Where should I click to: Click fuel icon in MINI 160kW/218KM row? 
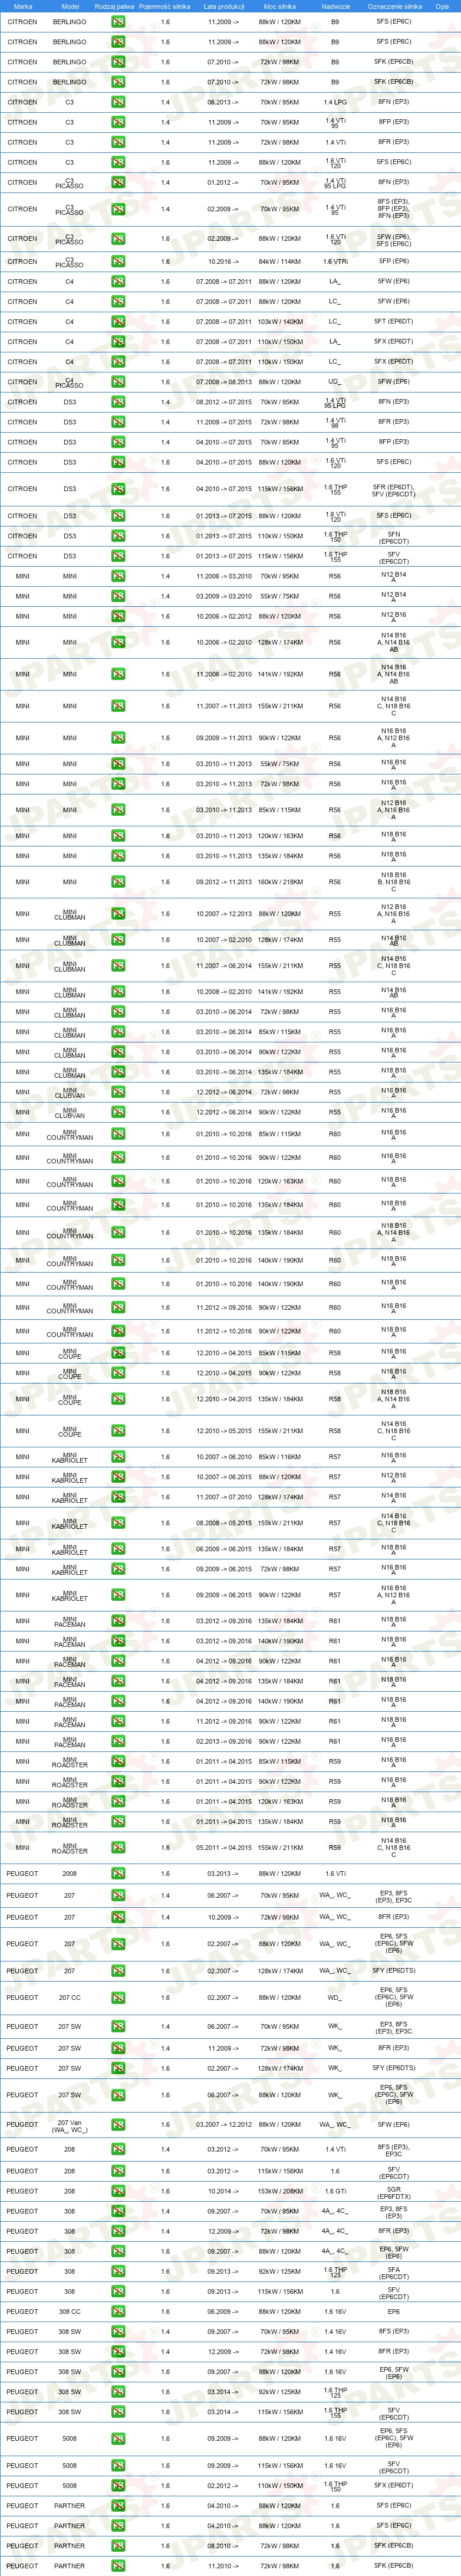click(x=118, y=882)
